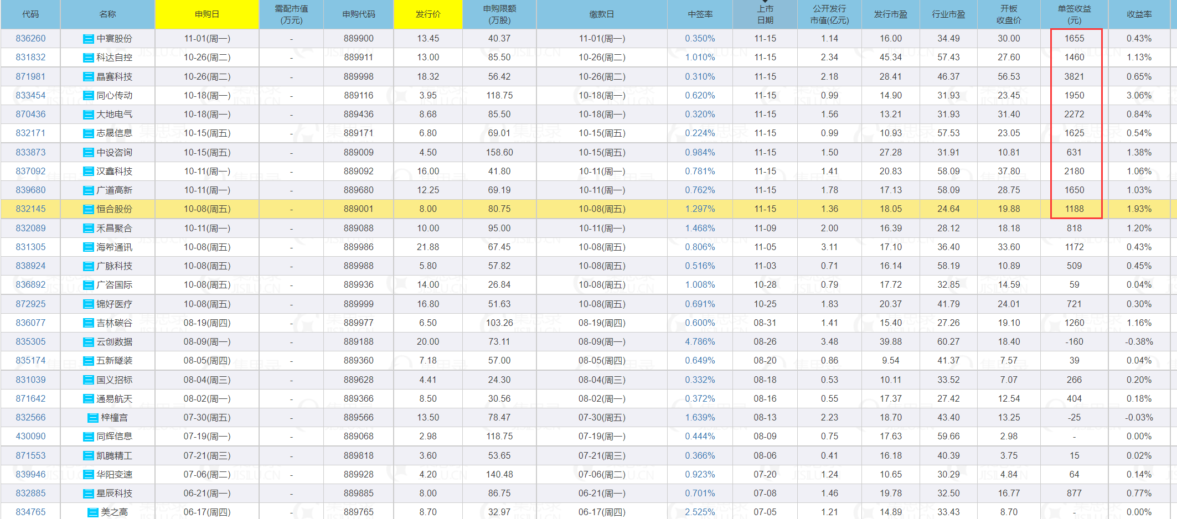Open the icon next to 通易航天
Screen dimensions: 1177x519
click(88, 399)
